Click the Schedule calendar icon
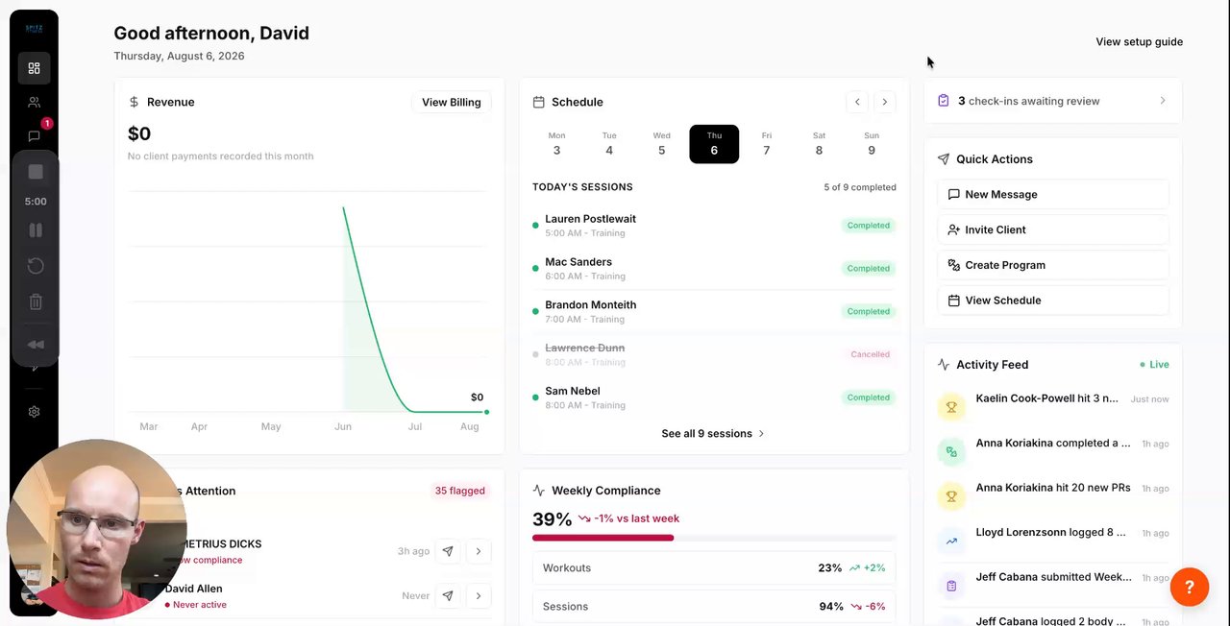1230x626 pixels. click(x=539, y=102)
